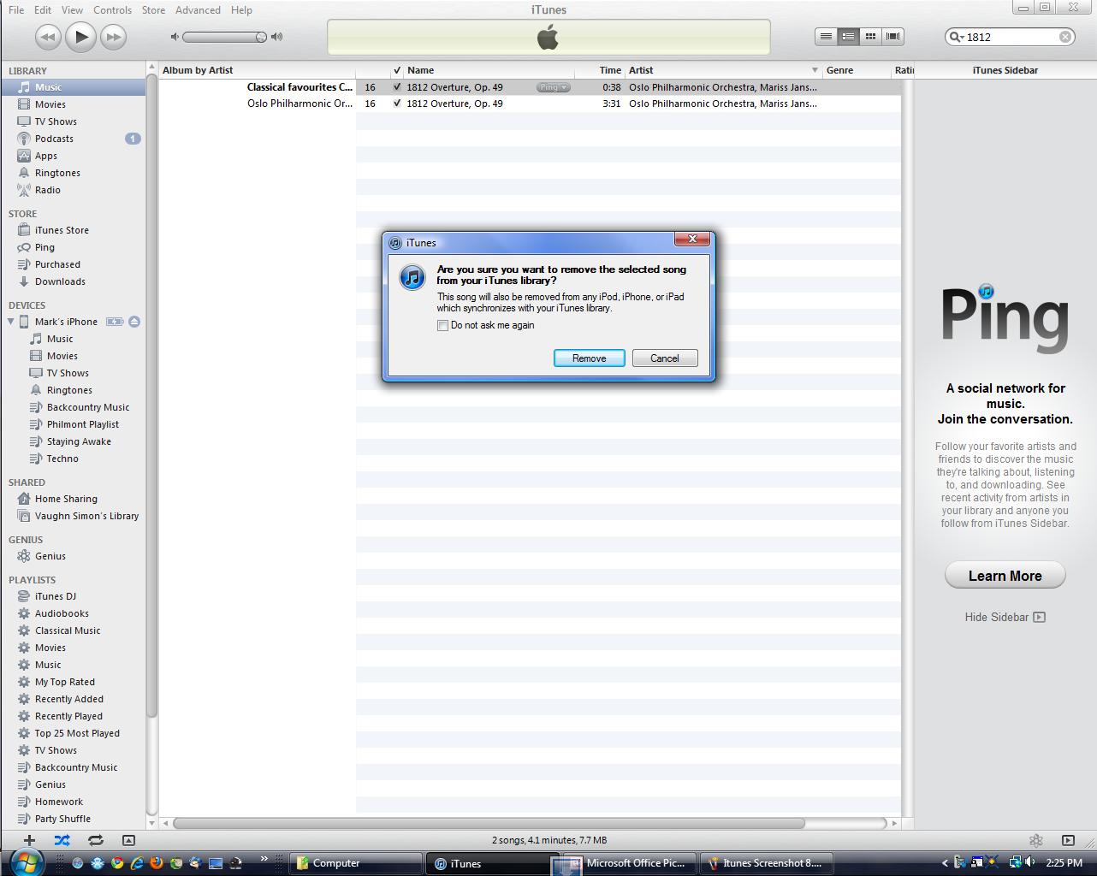The width and height of the screenshot is (1097, 876).
Task: Click the volume slider track
Action: point(224,37)
